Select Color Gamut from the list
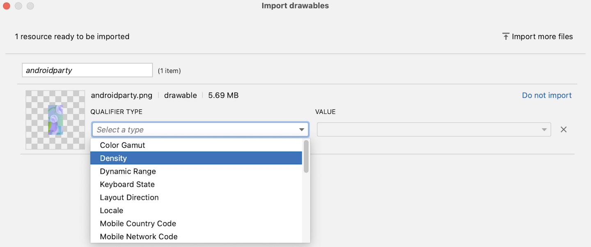Viewport: 591px width, 247px height. coord(122,145)
